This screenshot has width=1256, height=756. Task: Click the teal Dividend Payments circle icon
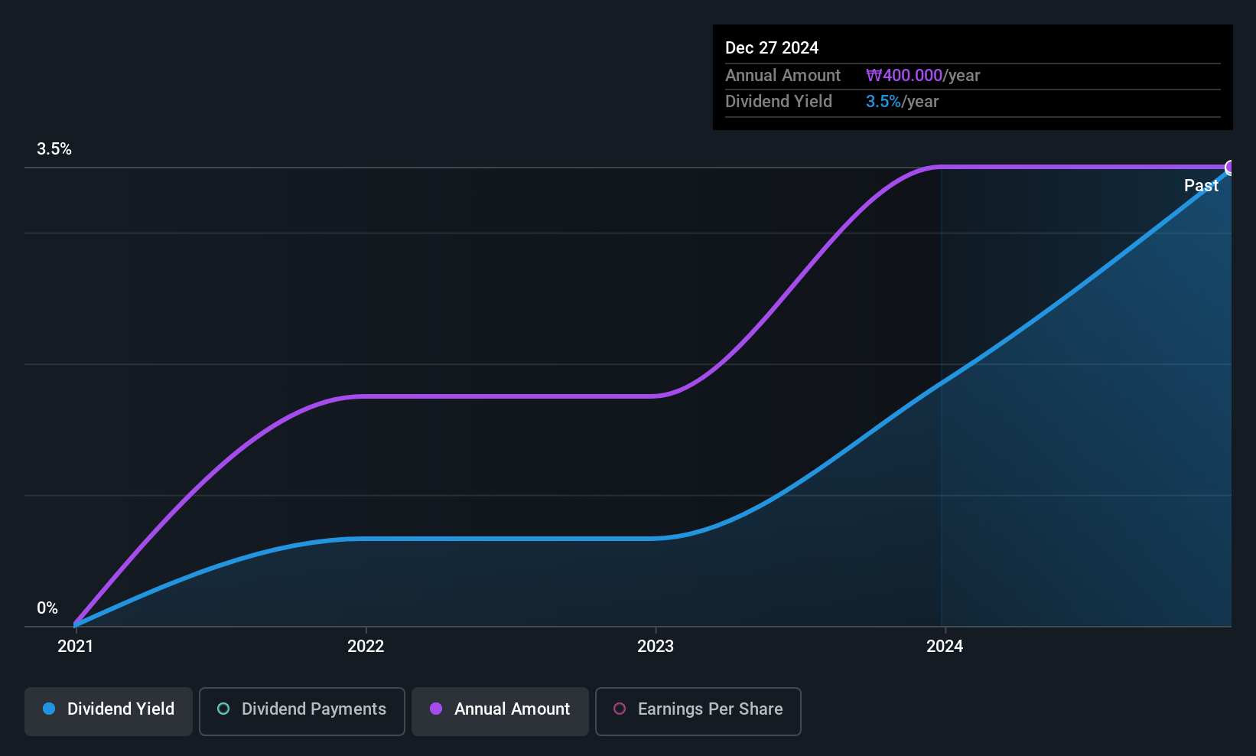tap(223, 709)
